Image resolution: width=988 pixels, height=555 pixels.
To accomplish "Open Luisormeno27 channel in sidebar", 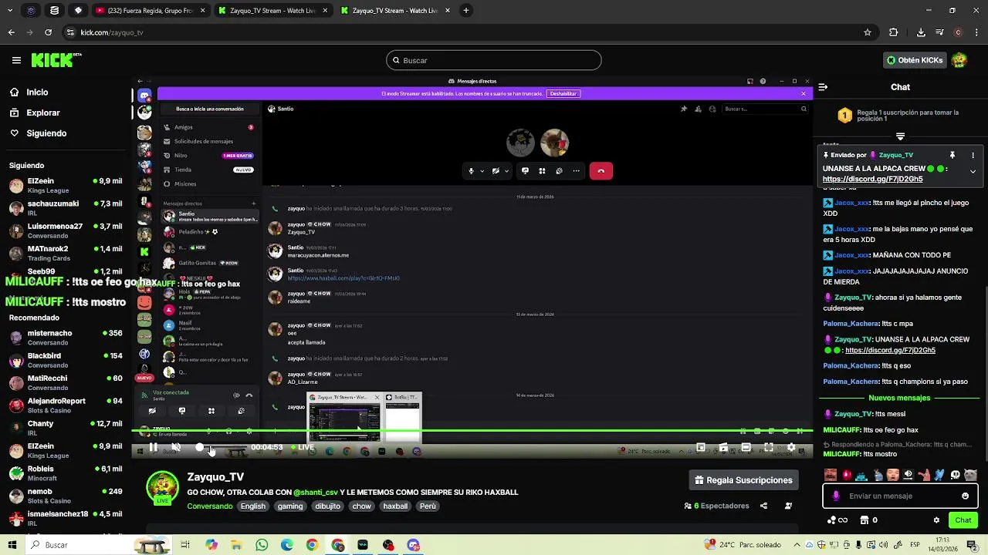I will coord(66,230).
